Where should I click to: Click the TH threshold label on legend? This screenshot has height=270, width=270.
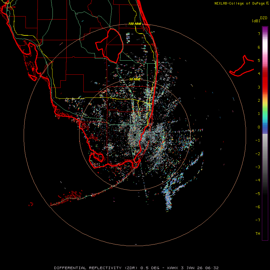[x=258, y=234]
